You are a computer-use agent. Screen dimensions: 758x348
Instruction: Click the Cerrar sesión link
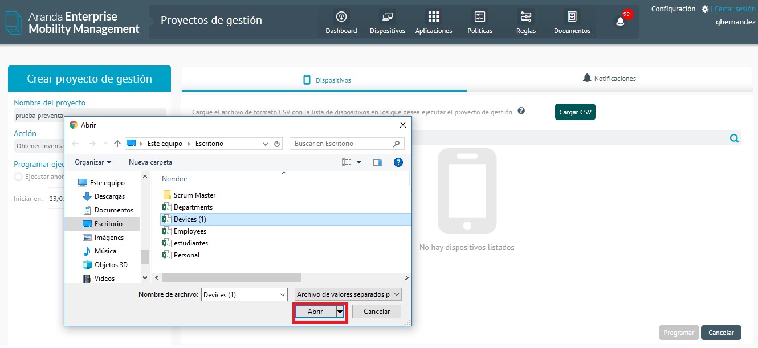click(x=735, y=9)
